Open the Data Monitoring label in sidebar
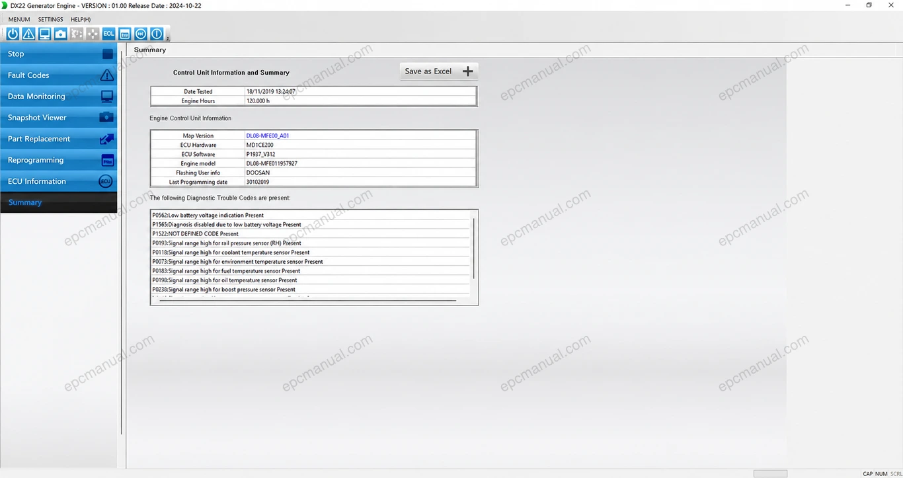This screenshot has width=903, height=478. coord(36,97)
